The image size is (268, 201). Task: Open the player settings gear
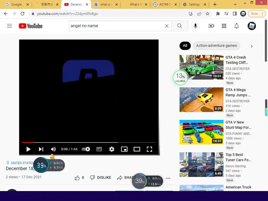(x=111, y=149)
